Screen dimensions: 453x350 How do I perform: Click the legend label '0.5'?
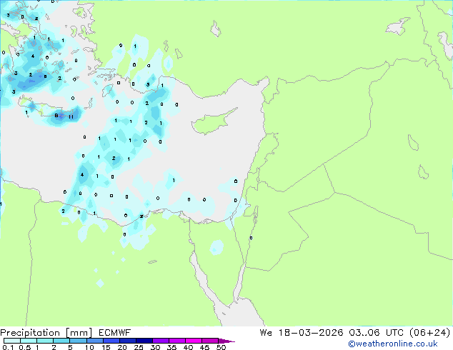25,347
